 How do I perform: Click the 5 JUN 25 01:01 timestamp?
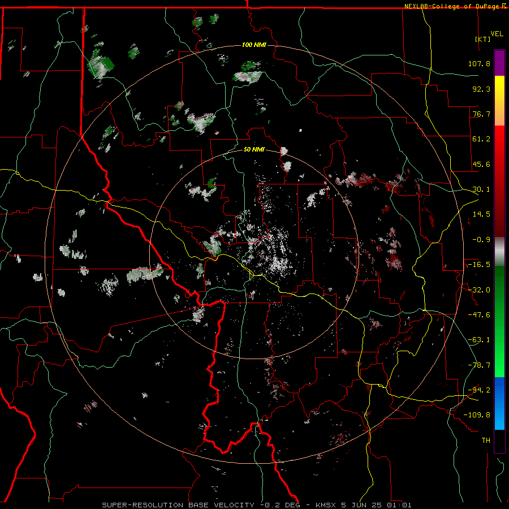coord(377,505)
